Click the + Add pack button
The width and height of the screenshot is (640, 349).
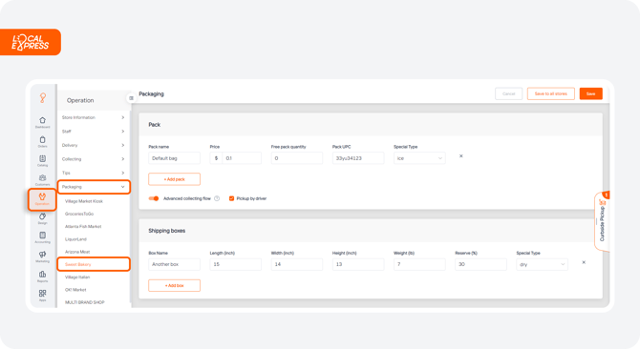[174, 179]
